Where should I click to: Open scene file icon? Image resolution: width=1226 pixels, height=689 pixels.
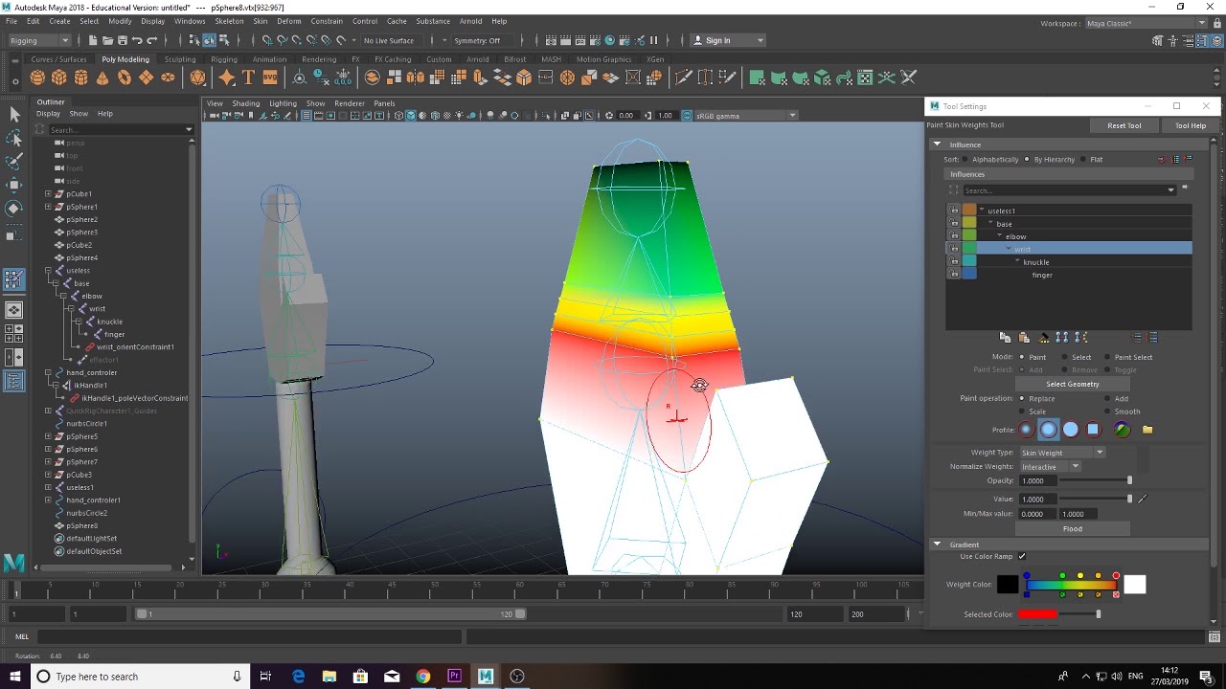point(107,40)
